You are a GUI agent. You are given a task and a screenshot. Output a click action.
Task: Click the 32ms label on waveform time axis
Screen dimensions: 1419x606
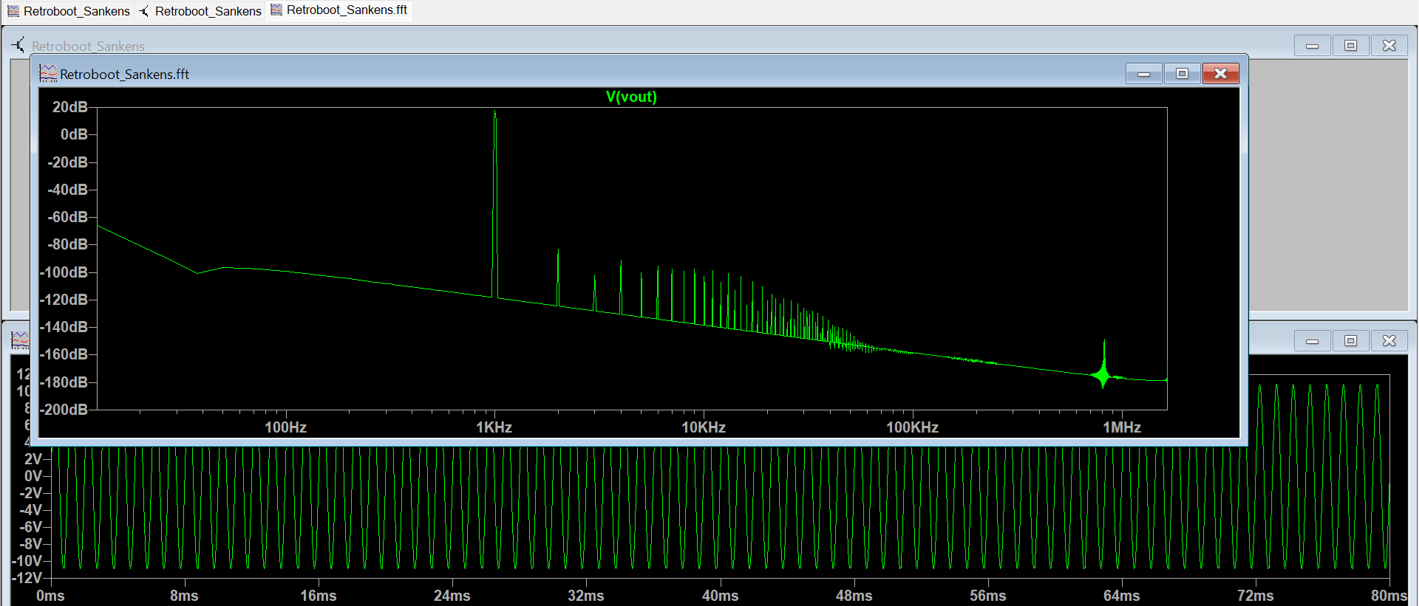click(x=586, y=596)
